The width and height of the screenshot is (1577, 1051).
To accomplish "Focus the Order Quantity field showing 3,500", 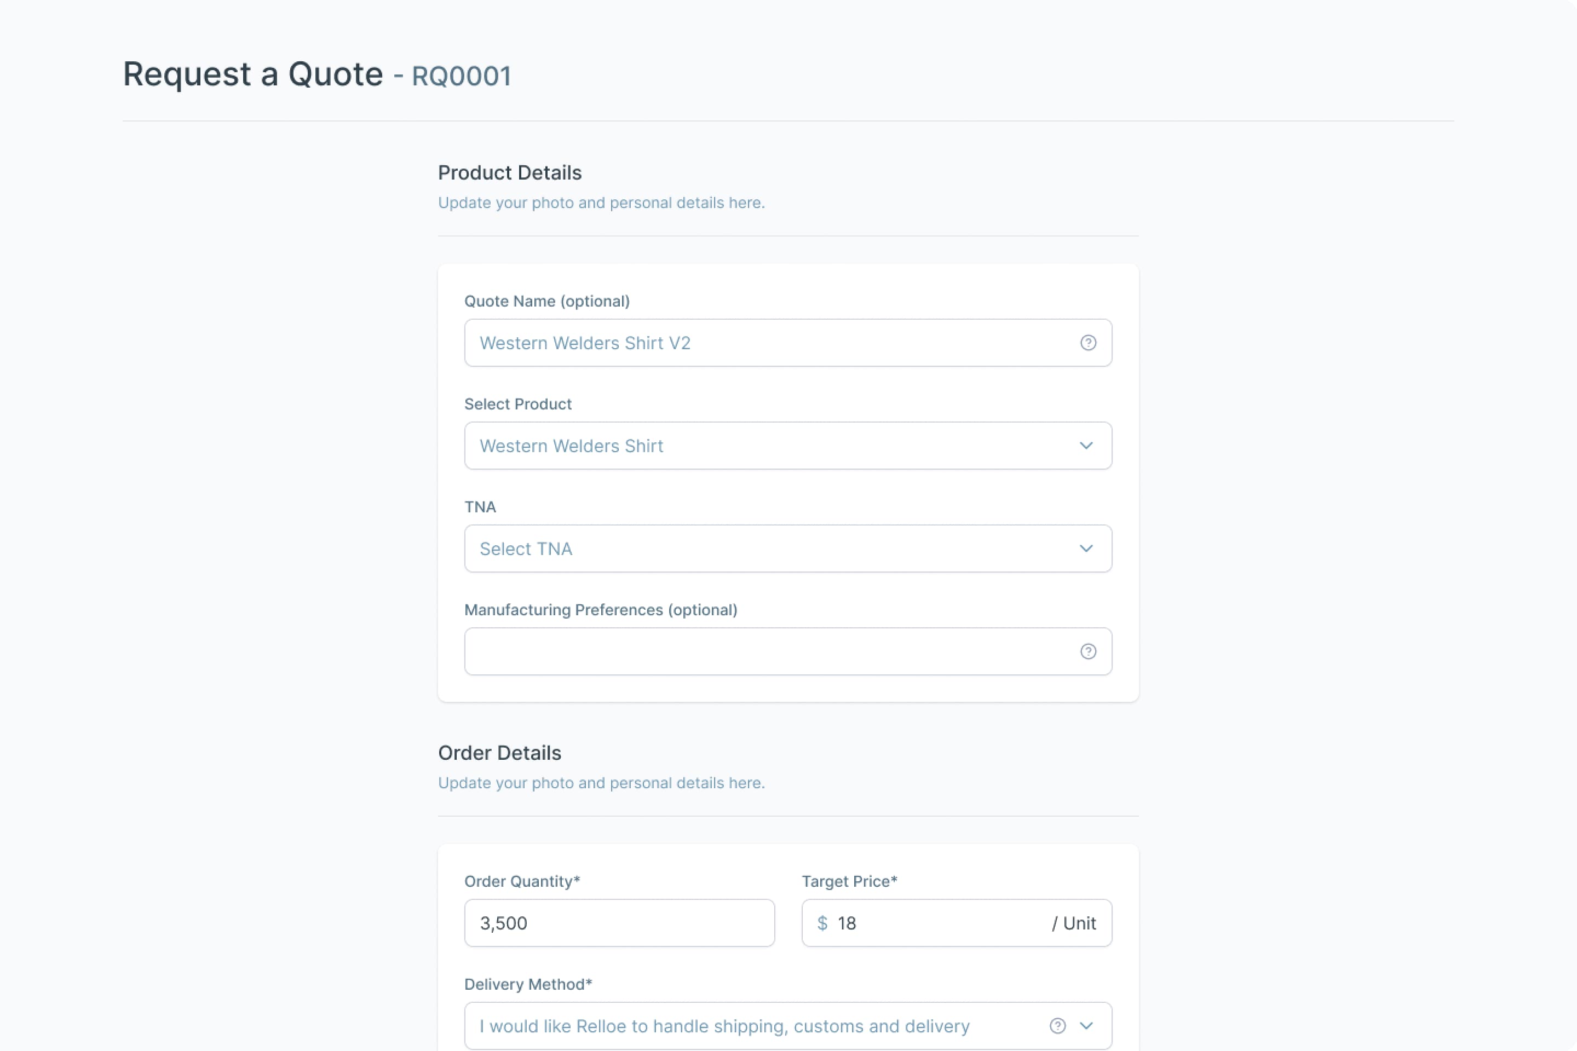I will (x=619, y=923).
